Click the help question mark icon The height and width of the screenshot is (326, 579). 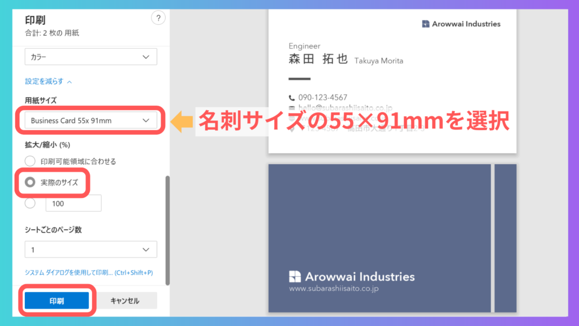pyautogui.click(x=158, y=18)
